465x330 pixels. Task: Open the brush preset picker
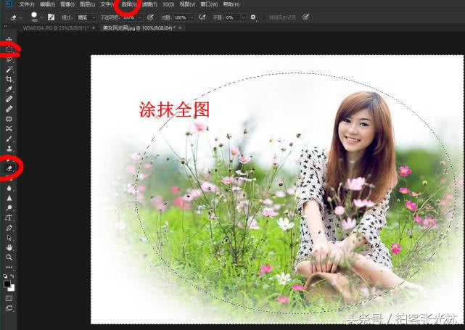coord(37,17)
